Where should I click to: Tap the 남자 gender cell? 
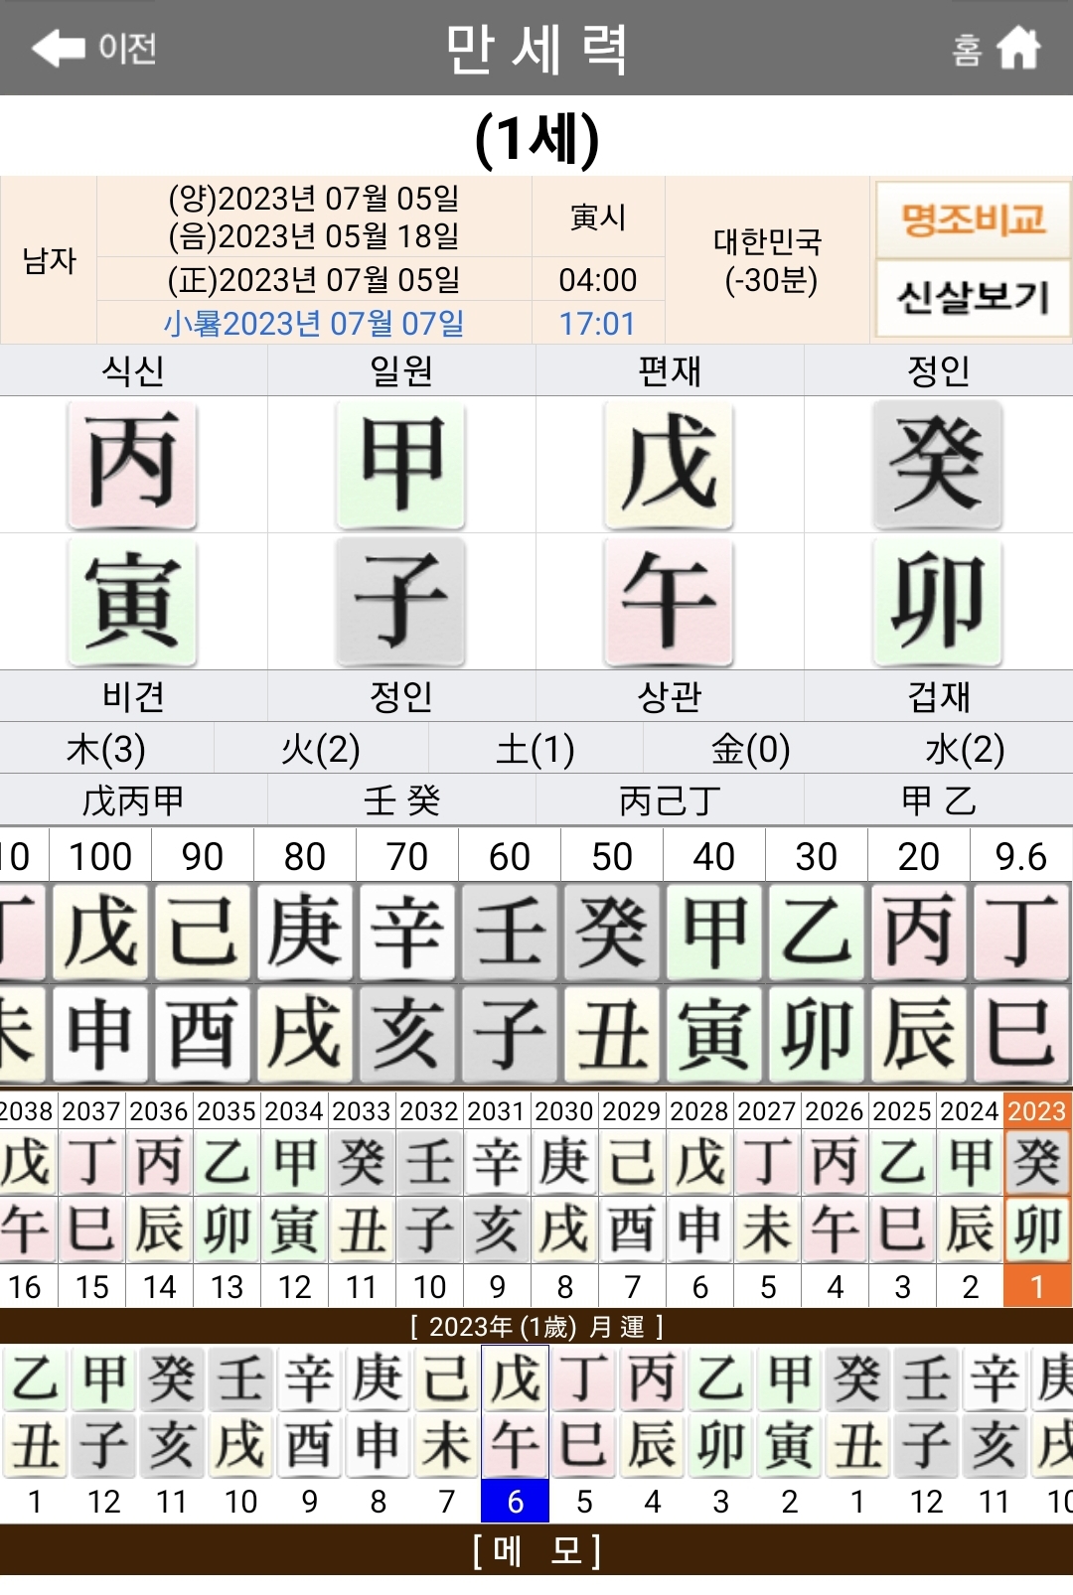pos(49,260)
